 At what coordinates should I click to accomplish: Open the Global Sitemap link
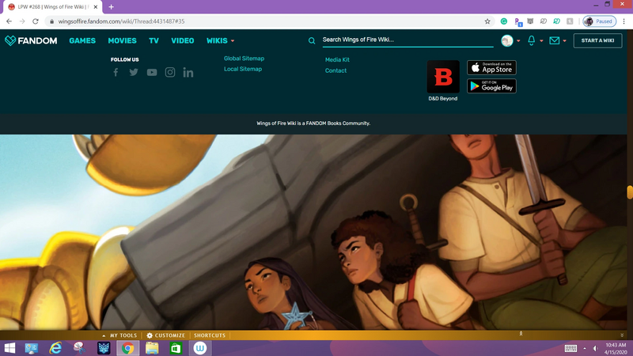tap(244, 59)
